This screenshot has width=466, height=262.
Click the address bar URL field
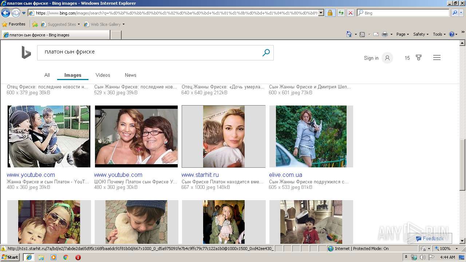[173, 13]
